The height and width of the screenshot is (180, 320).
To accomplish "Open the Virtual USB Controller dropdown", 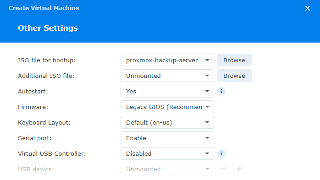I will [x=167, y=153].
